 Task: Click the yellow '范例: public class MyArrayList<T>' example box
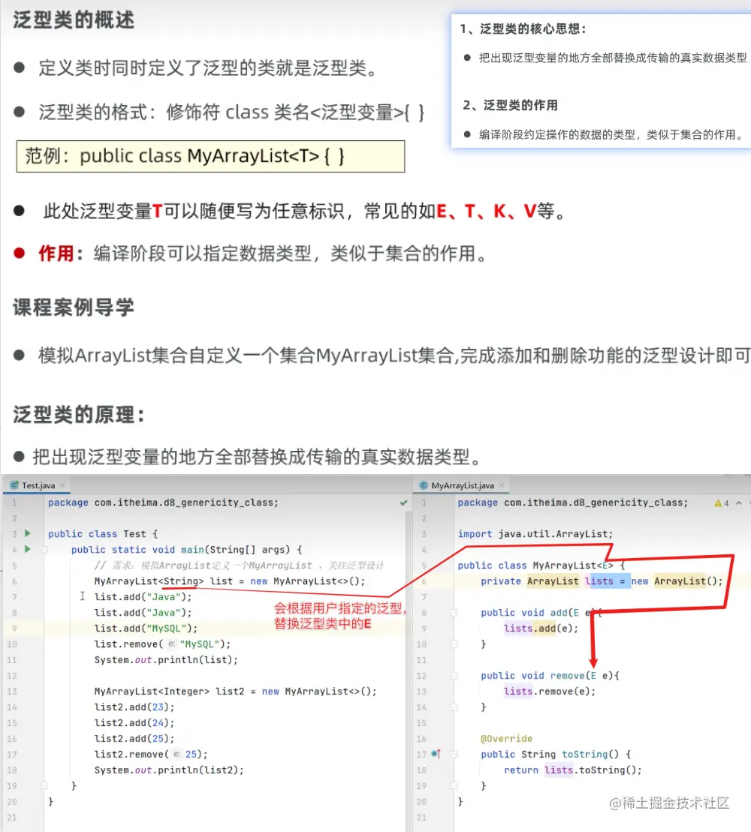pyautogui.click(x=210, y=156)
